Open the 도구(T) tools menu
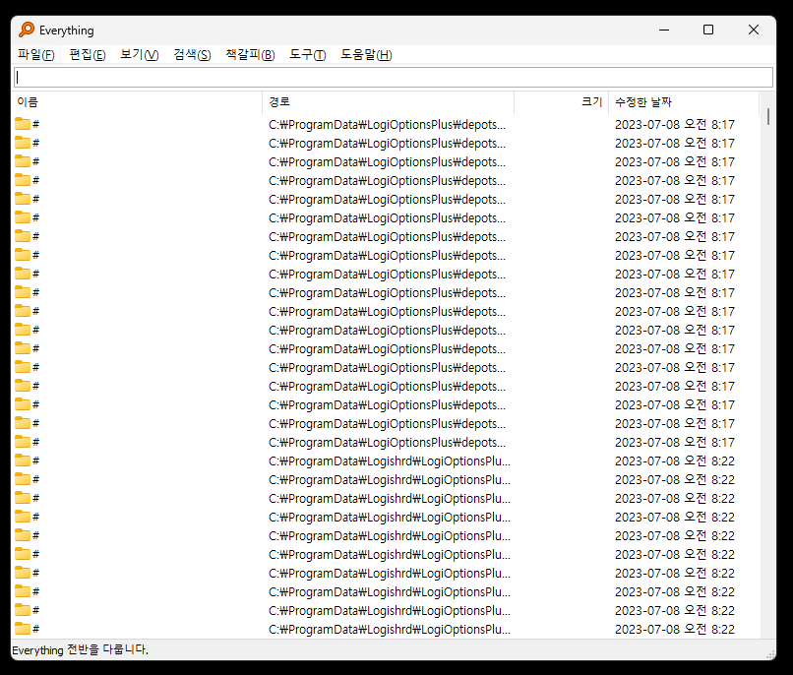Viewport: 793px width, 675px height. coord(308,54)
